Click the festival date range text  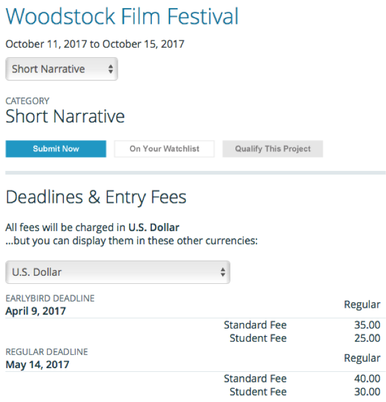[95, 44]
